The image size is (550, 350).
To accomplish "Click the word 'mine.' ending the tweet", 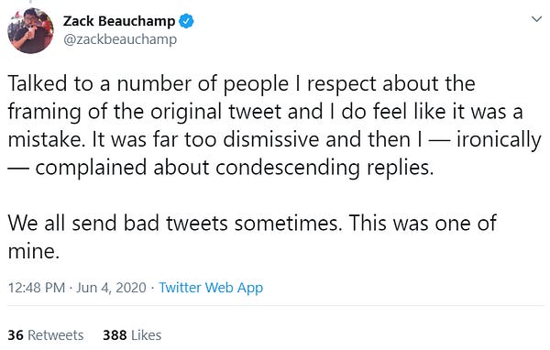I will (34, 251).
